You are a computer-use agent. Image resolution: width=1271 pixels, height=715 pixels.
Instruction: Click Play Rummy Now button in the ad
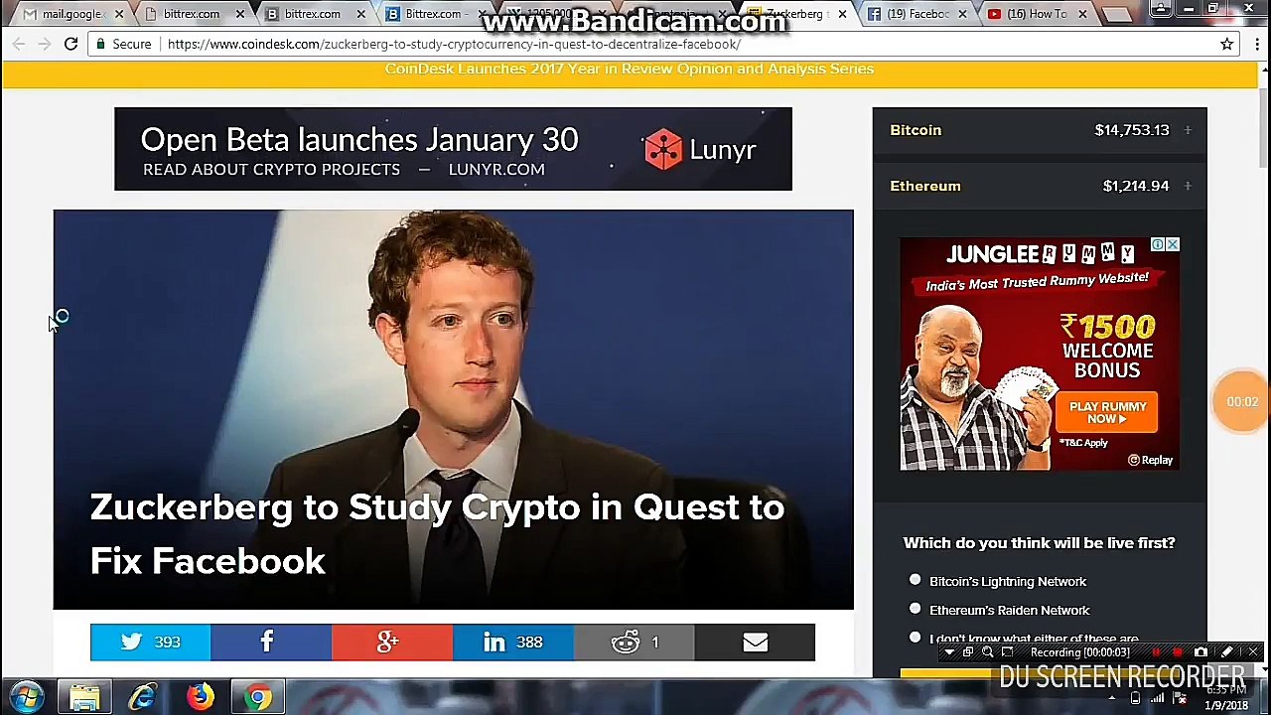[x=1107, y=412]
